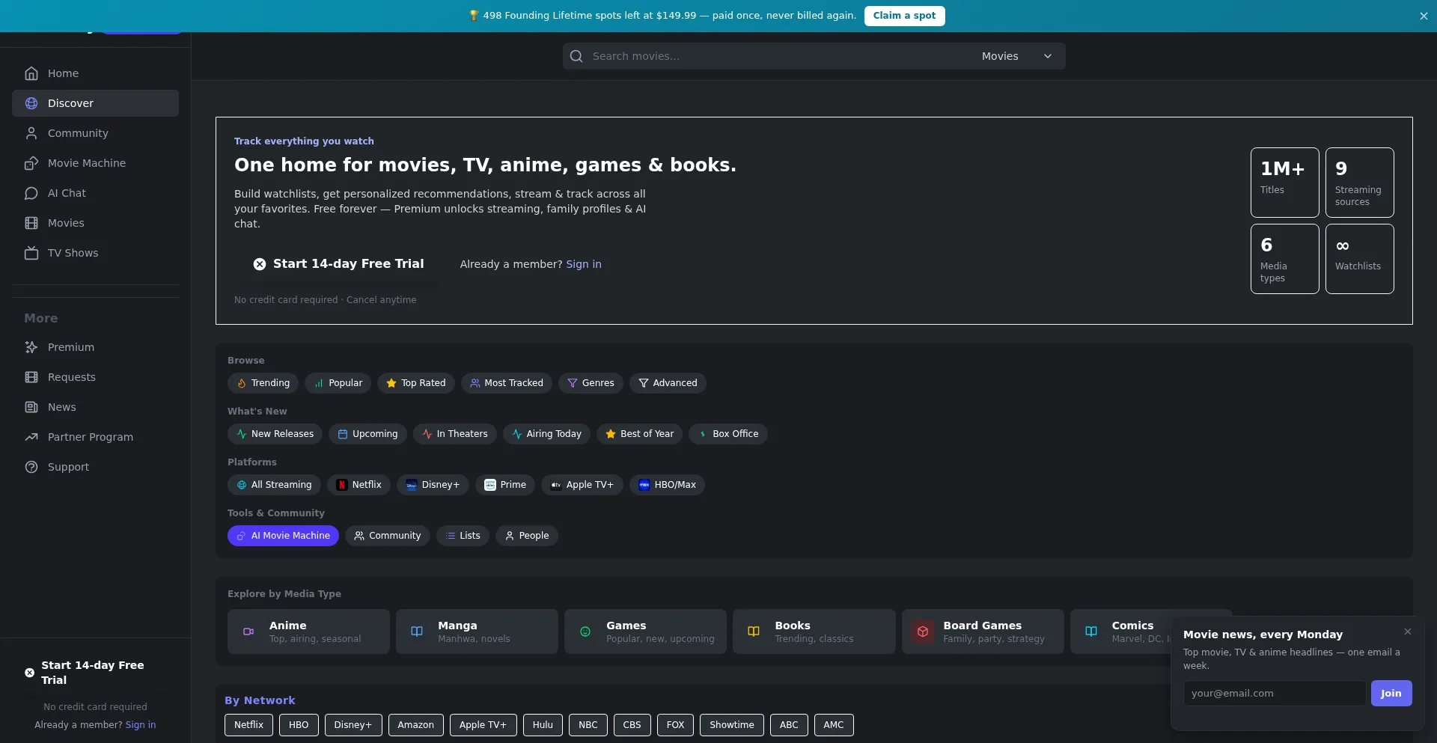Click the Top Rated star chip
The image size is (1437, 743).
pos(416,383)
